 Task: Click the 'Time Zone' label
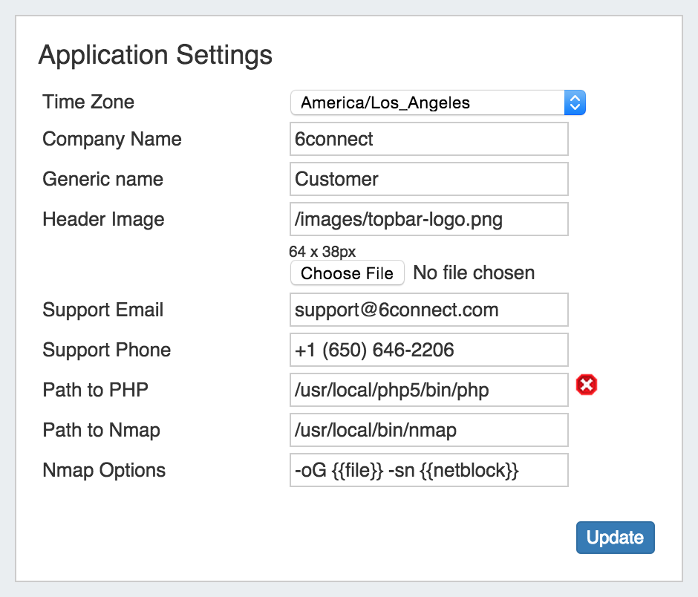pyautogui.click(x=88, y=102)
